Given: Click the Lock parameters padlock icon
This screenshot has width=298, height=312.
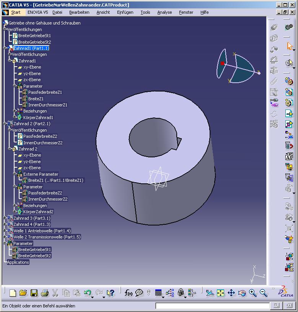Looking at the screenshot, I should [x=181, y=292].
